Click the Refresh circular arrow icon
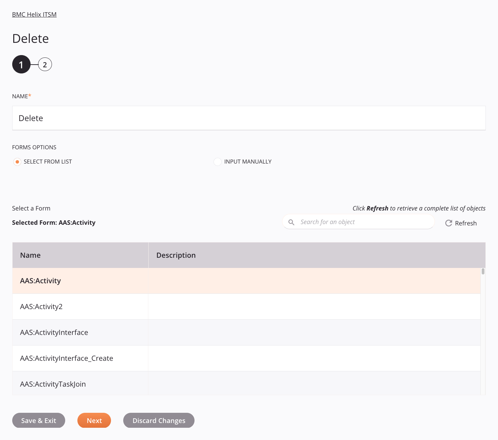 pyautogui.click(x=448, y=223)
